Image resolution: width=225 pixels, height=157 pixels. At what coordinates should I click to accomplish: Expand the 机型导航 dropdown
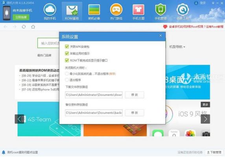click(x=177, y=47)
